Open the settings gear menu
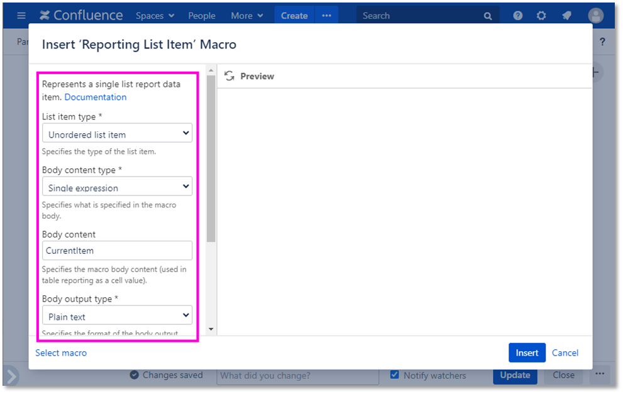 541,16
